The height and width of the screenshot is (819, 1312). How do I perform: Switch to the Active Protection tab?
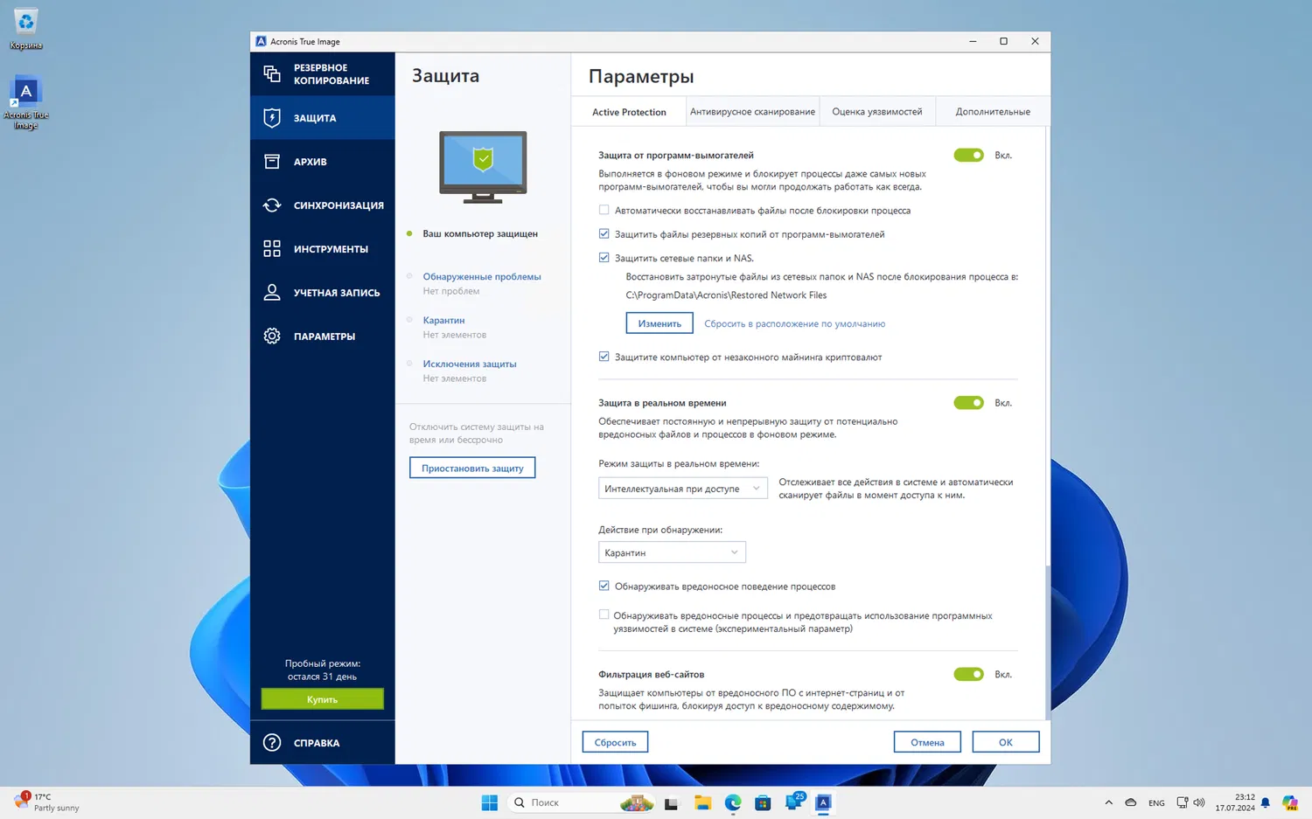point(629,112)
